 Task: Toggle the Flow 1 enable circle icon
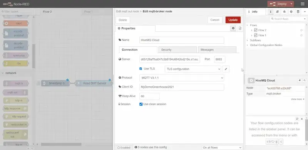pos(301,35)
